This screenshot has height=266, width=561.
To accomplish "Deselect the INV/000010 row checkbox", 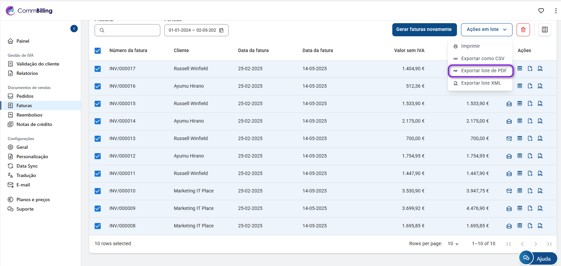I will 98,191.
